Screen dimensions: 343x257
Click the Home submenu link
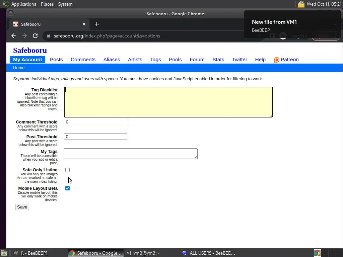[19, 68]
